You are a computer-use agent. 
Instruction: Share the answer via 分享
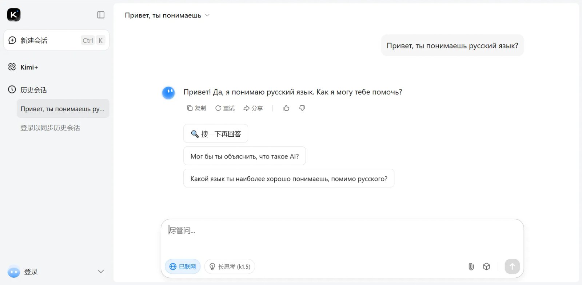click(x=254, y=108)
